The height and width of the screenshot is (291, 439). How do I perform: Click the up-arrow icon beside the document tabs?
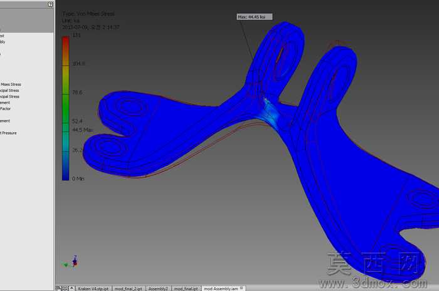(71, 288)
